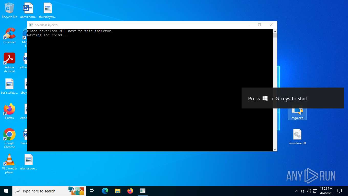The width and height of the screenshot is (348, 196).
Task: Launch CCleaner from the desktop
Action: click(x=9, y=36)
